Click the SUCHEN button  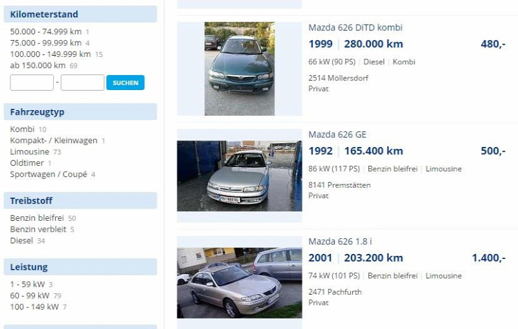click(x=125, y=83)
